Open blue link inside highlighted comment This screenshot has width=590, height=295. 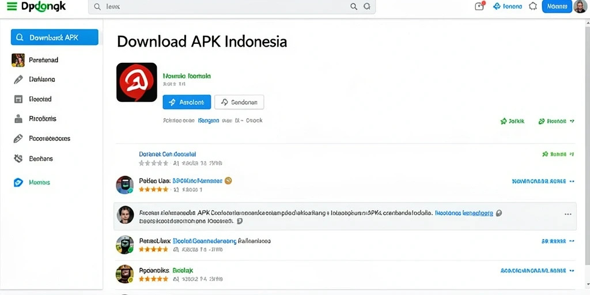point(464,213)
